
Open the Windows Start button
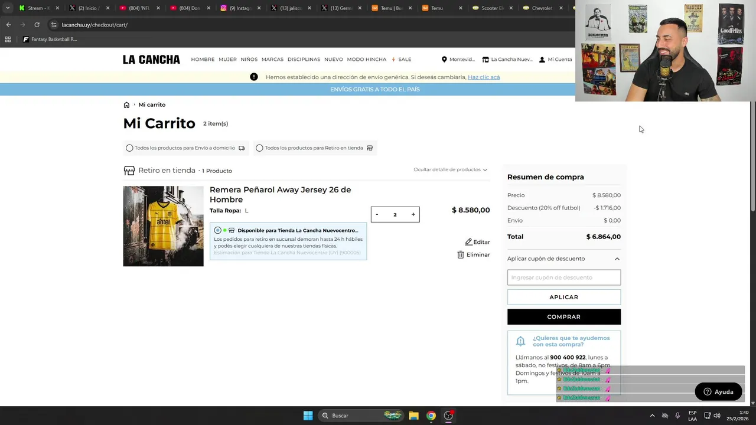pos(308,416)
